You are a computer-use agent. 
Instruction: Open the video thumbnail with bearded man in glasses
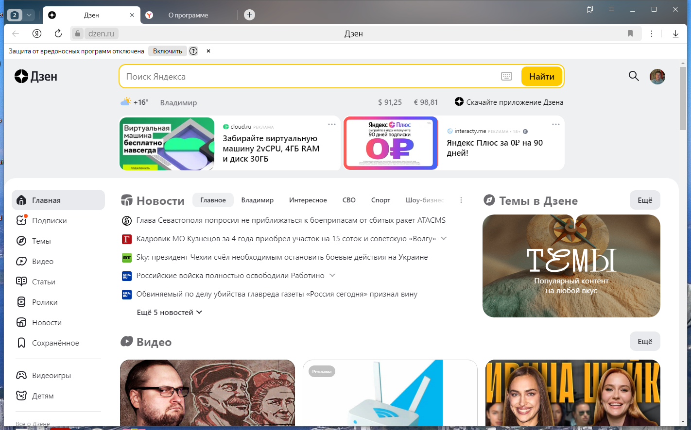207,393
